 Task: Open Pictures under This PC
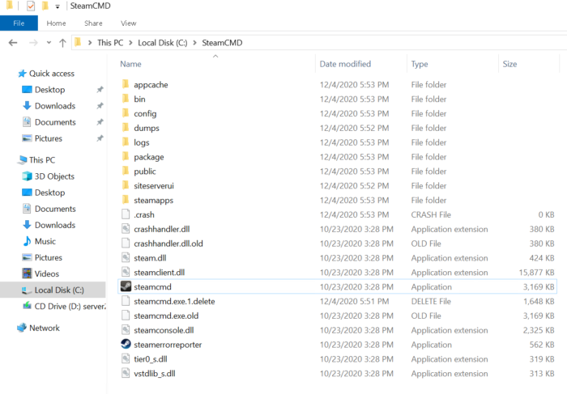point(48,257)
